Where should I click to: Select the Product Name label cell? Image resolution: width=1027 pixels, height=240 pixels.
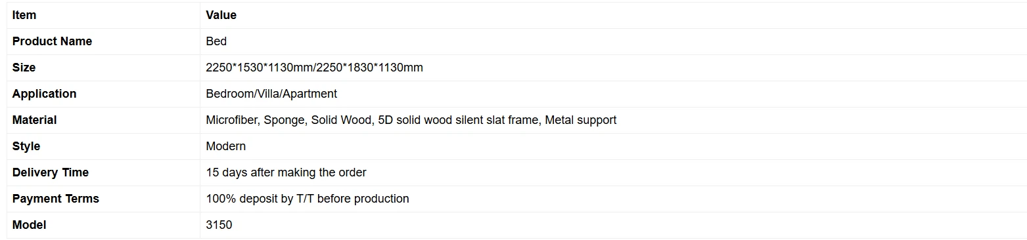point(103,41)
